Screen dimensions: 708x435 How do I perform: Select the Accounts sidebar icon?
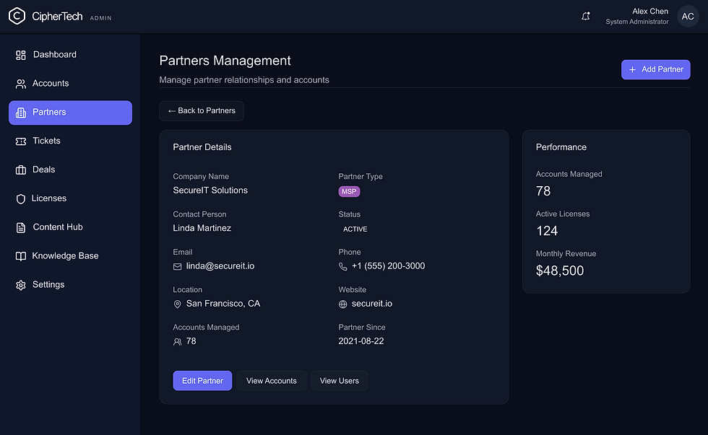(x=20, y=83)
